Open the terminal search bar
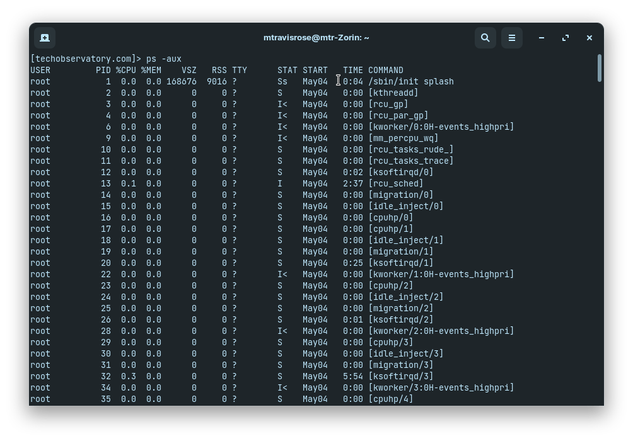This screenshot has width=633, height=441. [485, 38]
